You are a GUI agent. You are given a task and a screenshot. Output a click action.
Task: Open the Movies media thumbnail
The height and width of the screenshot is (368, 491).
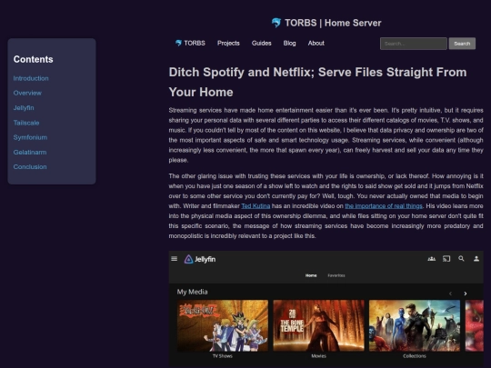click(319, 325)
